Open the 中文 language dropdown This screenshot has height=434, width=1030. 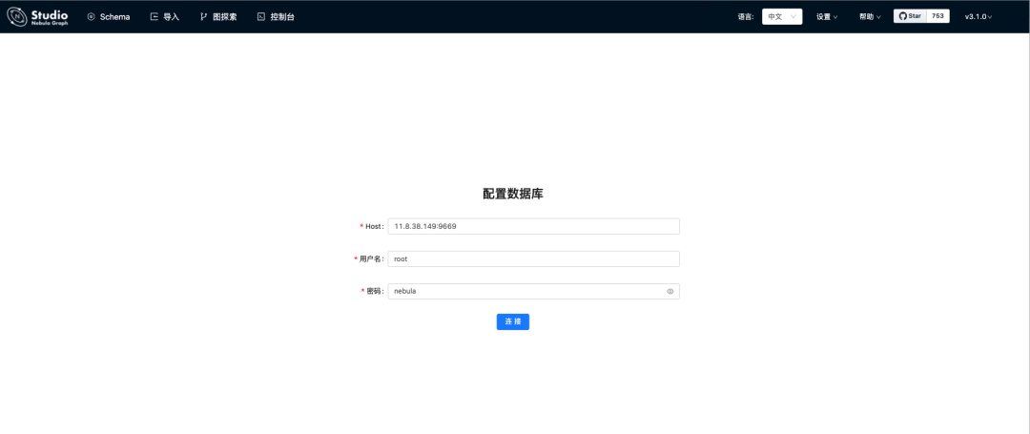(781, 16)
